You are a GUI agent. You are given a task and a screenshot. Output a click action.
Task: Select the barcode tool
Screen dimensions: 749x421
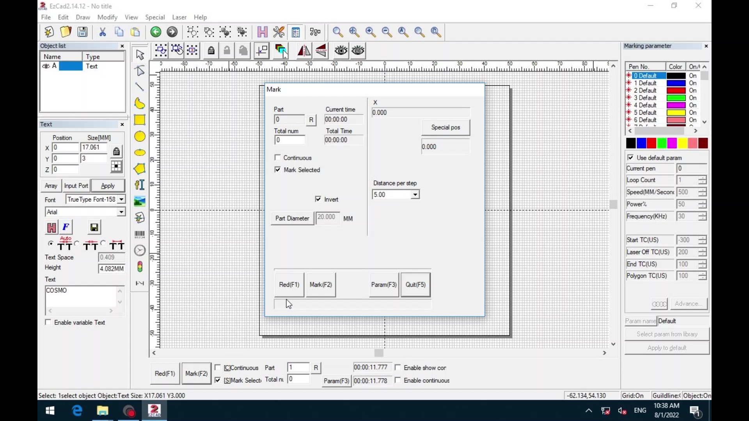click(x=140, y=233)
